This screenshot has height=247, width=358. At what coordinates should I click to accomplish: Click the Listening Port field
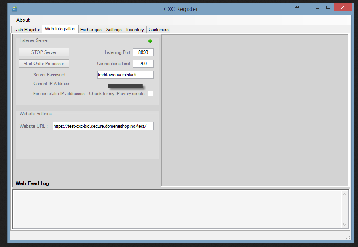coord(143,52)
